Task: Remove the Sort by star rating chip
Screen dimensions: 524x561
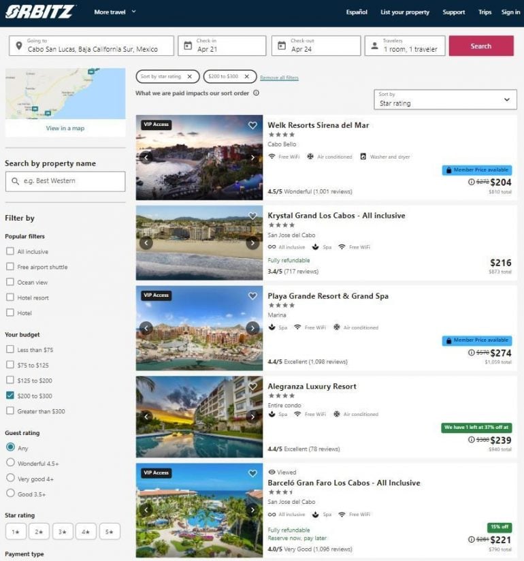Action: (190, 76)
